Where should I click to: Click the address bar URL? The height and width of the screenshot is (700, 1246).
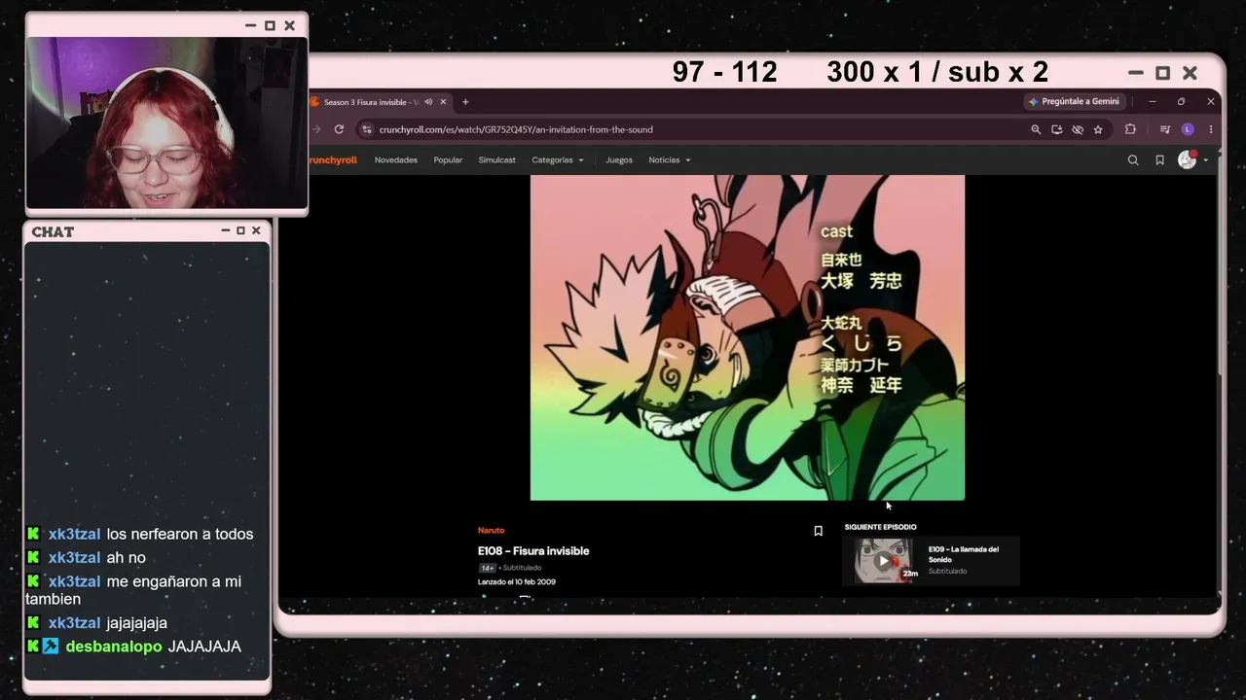point(516,129)
